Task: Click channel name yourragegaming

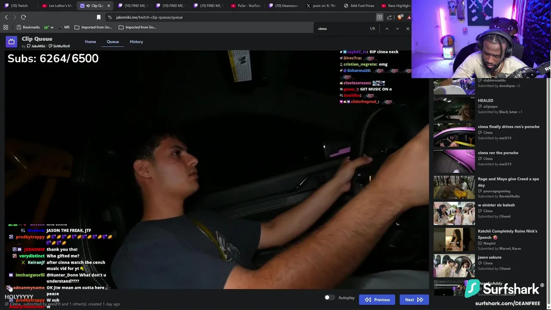Action: pyautogui.click(x=497, y=191)
